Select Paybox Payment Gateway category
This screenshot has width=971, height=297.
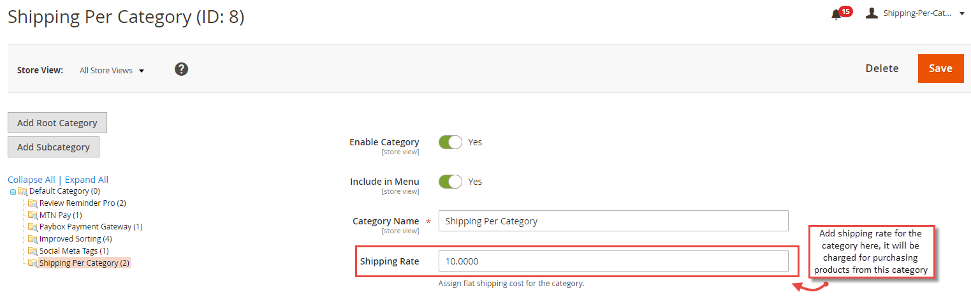pos(85,227)
